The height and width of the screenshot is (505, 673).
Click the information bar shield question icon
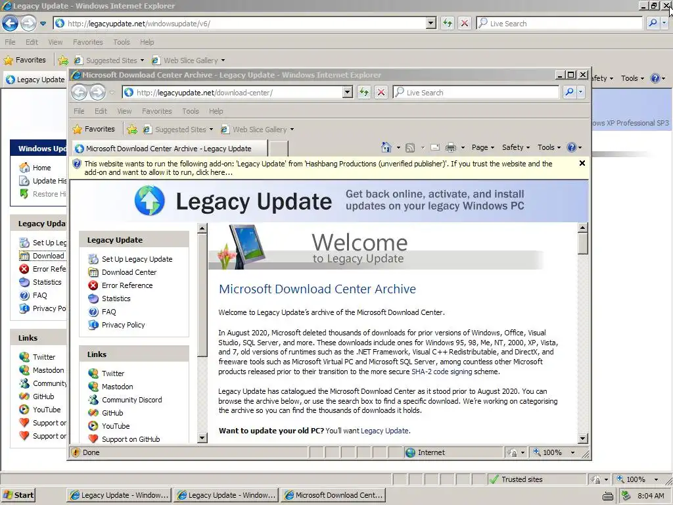(x=77, y=164)
